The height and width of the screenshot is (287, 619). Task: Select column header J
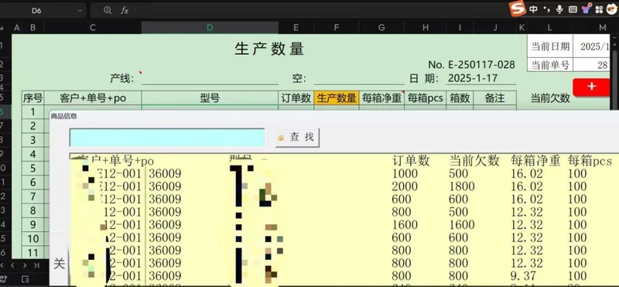tap(494, 27)
